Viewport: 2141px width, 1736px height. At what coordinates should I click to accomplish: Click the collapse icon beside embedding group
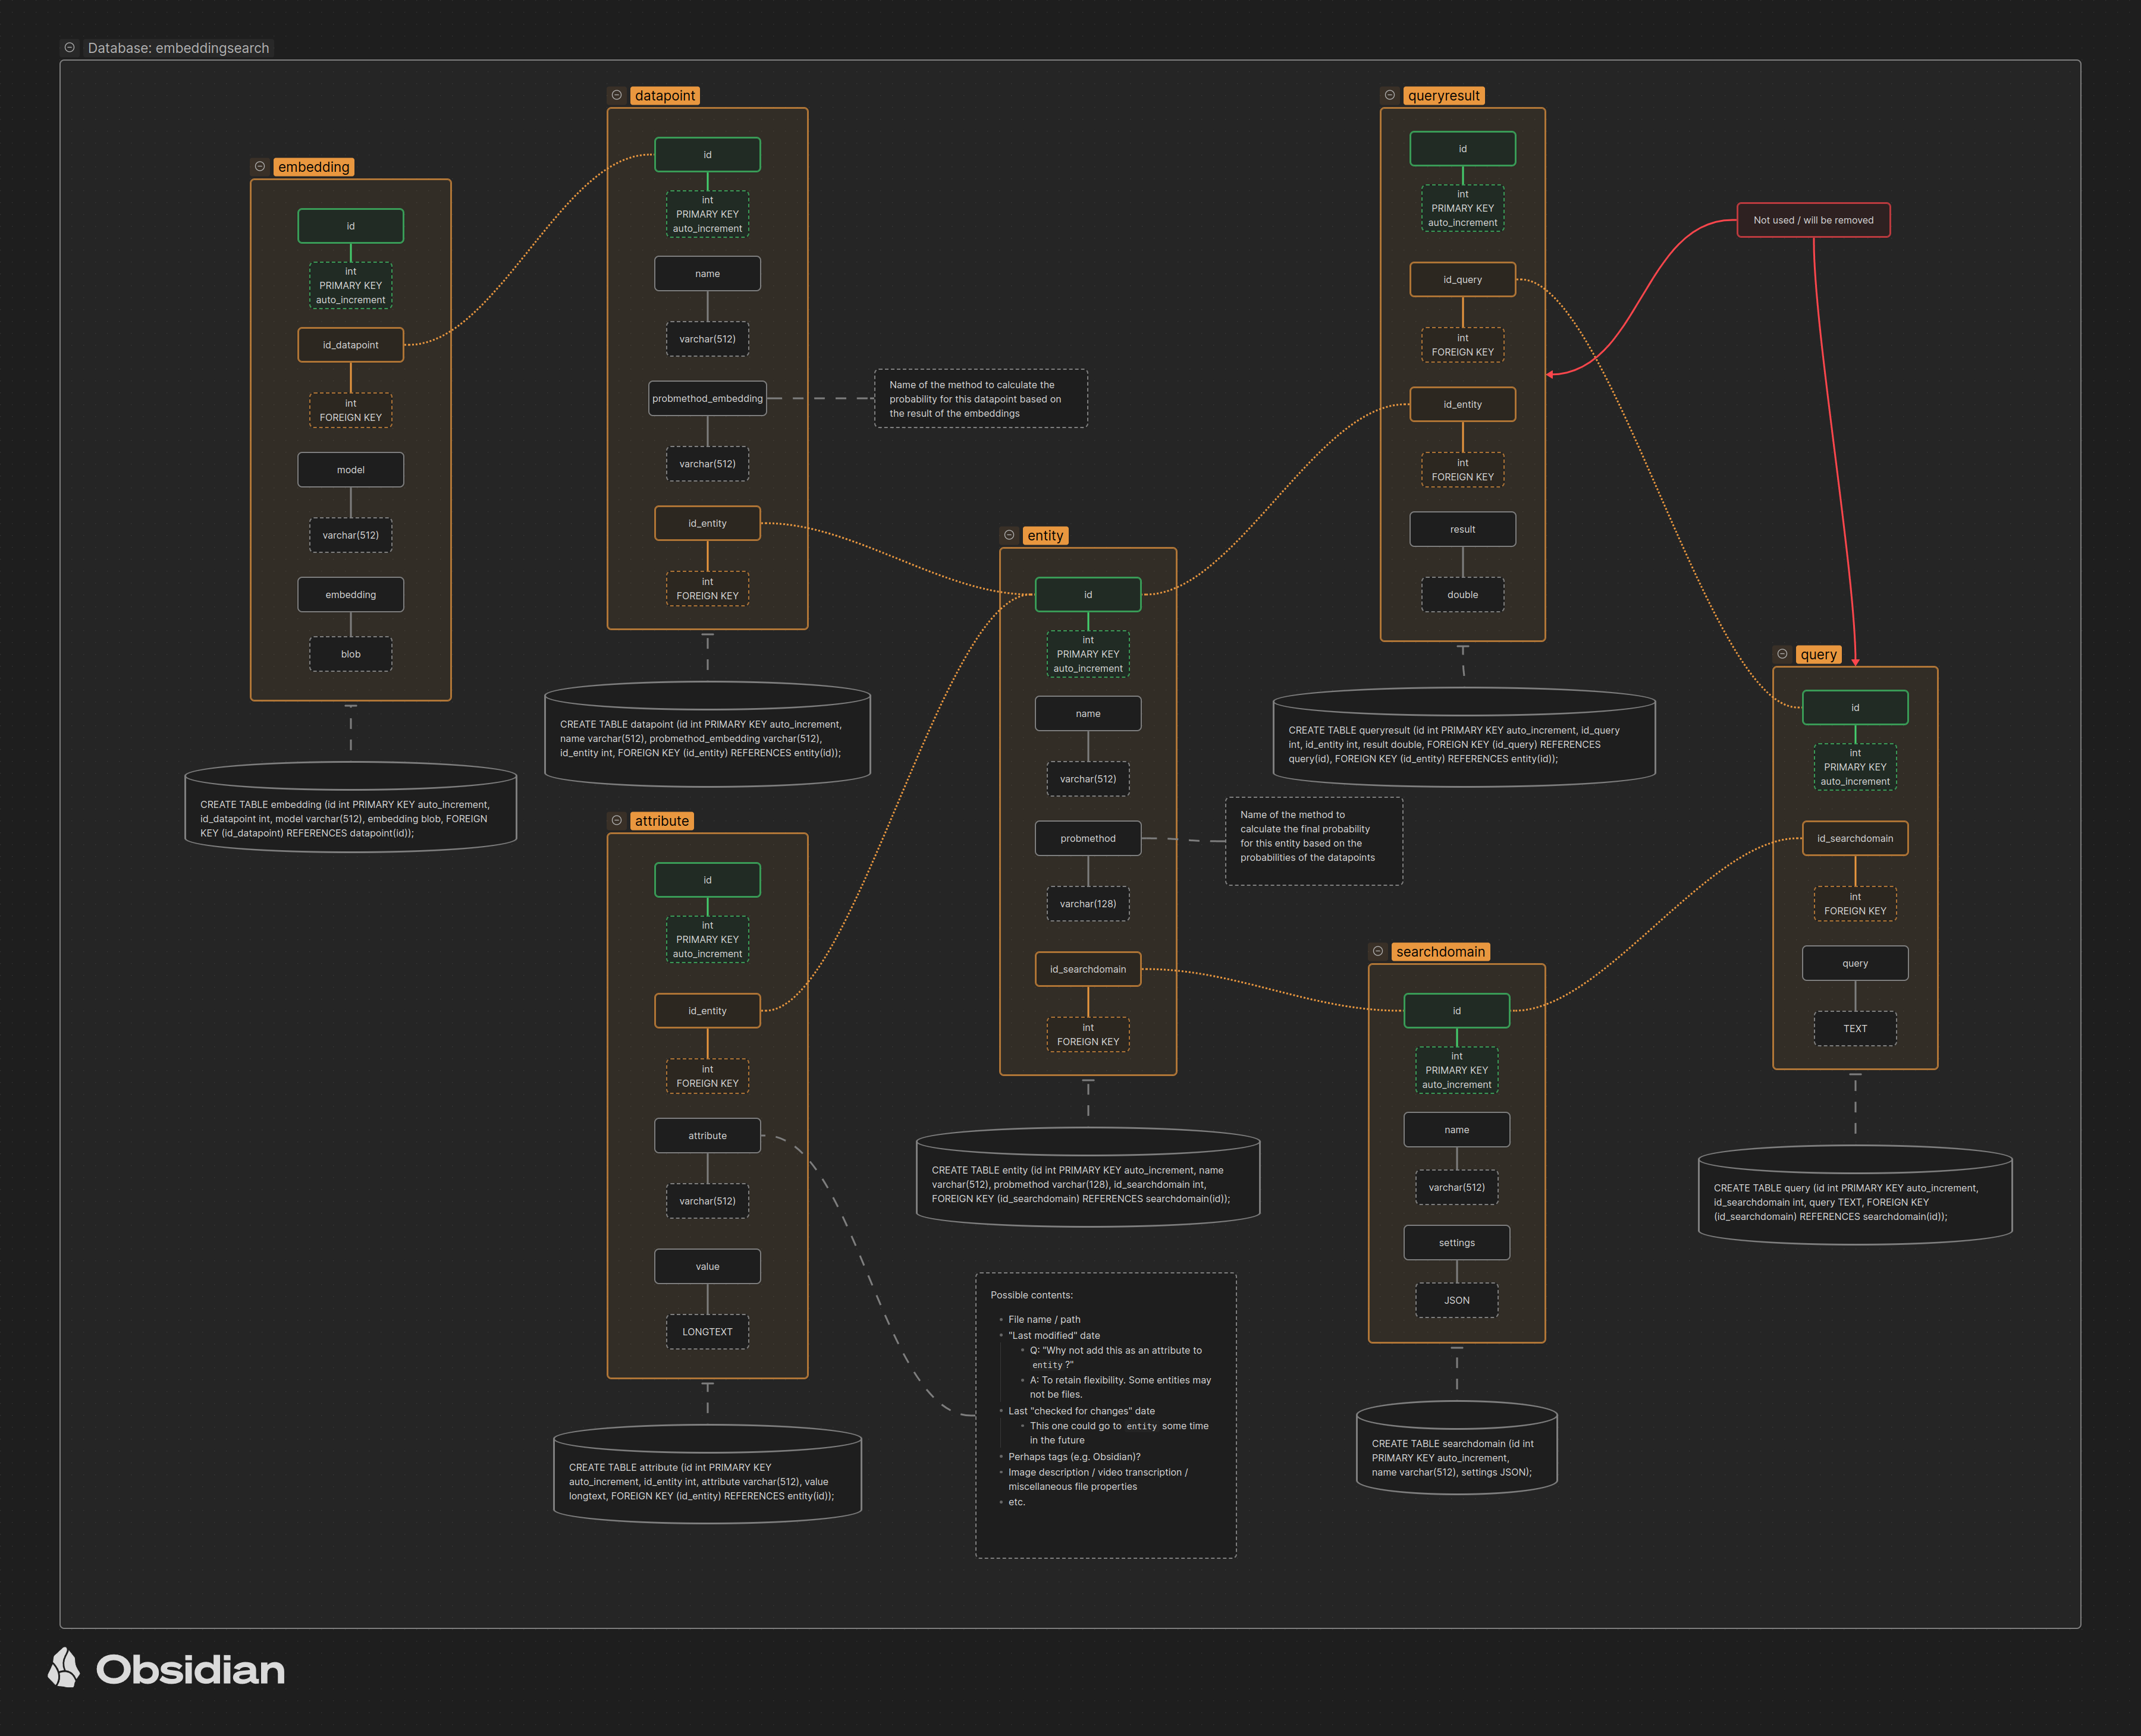click(259, 166)
